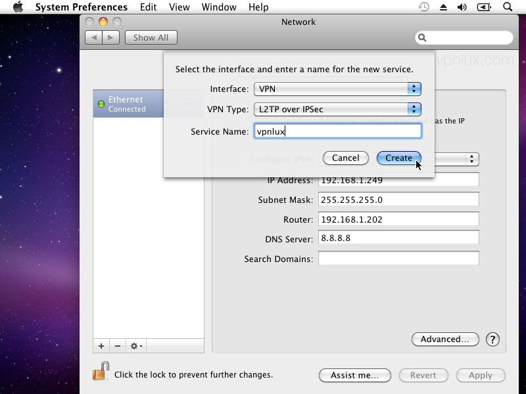Open Network help with question mark
Screen dimensions: 526x394
pyautogui.click(x=492, y=339)
